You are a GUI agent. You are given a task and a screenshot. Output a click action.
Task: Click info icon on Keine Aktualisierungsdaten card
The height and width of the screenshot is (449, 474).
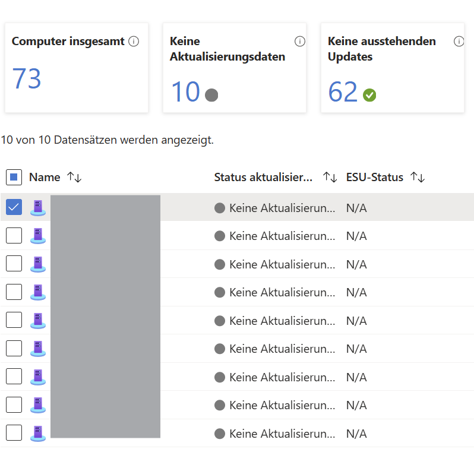pyautogui.click(x=300, y=42)
